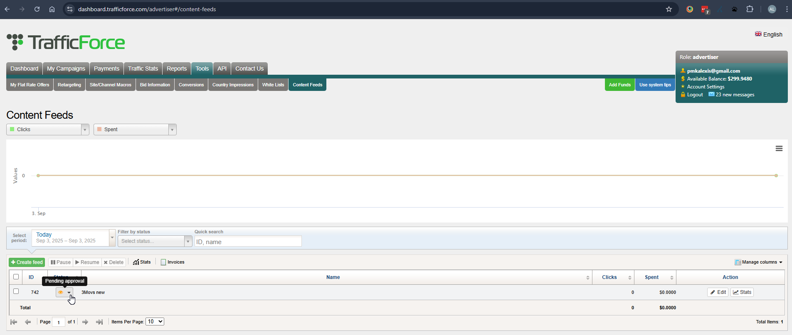The height and width of the screenshot is (335, 792).
Task: Tick the select-all checkbox in table header
Action: [16, 277]
